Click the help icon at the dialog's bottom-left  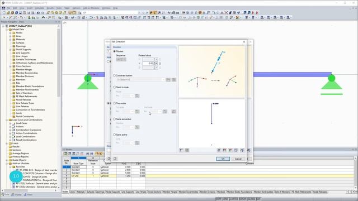tap(115, 159)
